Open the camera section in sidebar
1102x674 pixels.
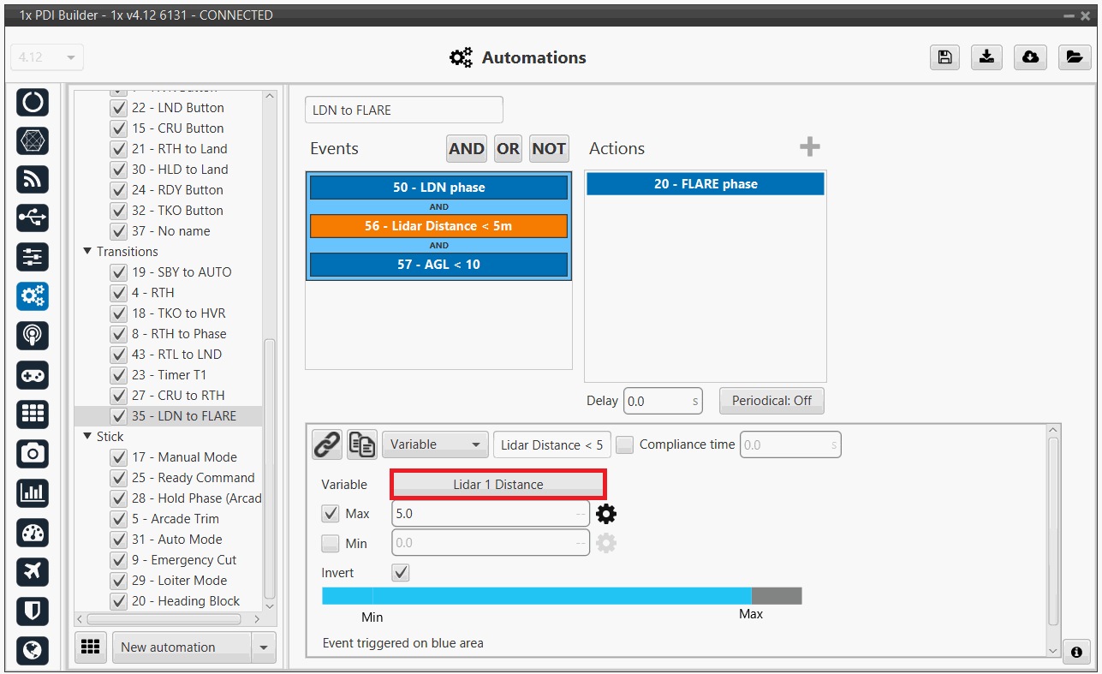pyautogui.click(x=33, y=453)
